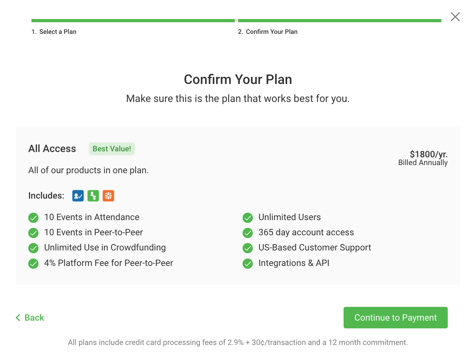
Task: Click the second green progress bar segment
Action: 339,21
